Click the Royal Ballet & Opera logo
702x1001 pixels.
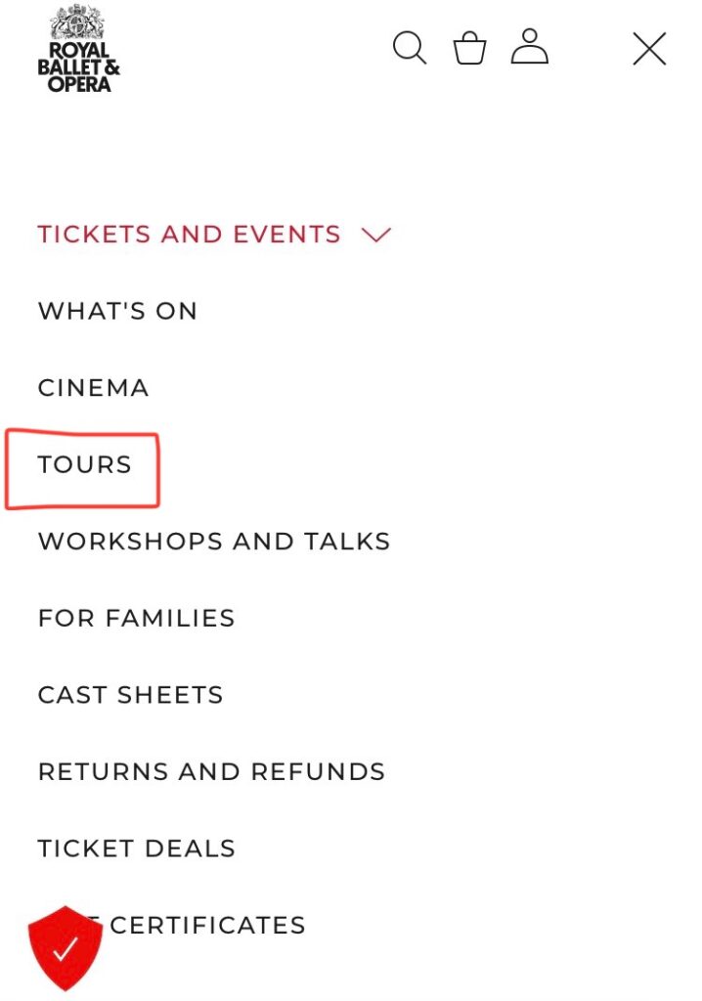(78, 49)
